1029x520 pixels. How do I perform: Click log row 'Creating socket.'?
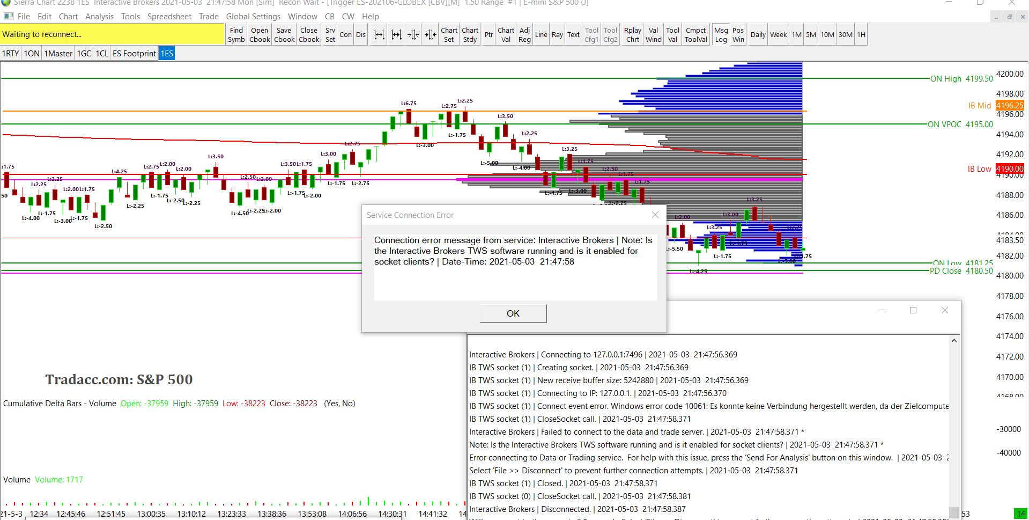tap(579, 368)
